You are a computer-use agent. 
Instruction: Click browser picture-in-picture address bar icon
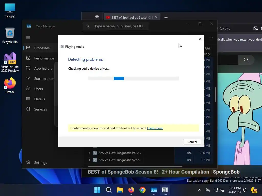coord(256,28)
